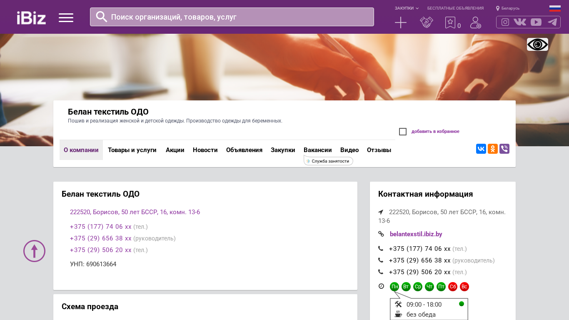The width and height of the screenshot is (569, 320).
Task: Click the user account registration icon
Action: click(475, 22)
